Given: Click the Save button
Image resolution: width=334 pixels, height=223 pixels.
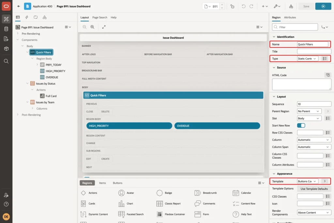Looking at the screenshot, I should pos(306,6).
